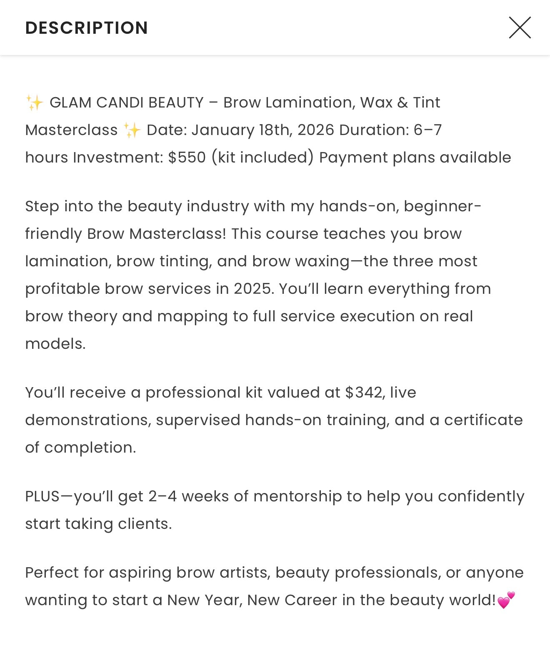Click 'Payment plans available' text

pyautogui.click(x=415, y=158)
